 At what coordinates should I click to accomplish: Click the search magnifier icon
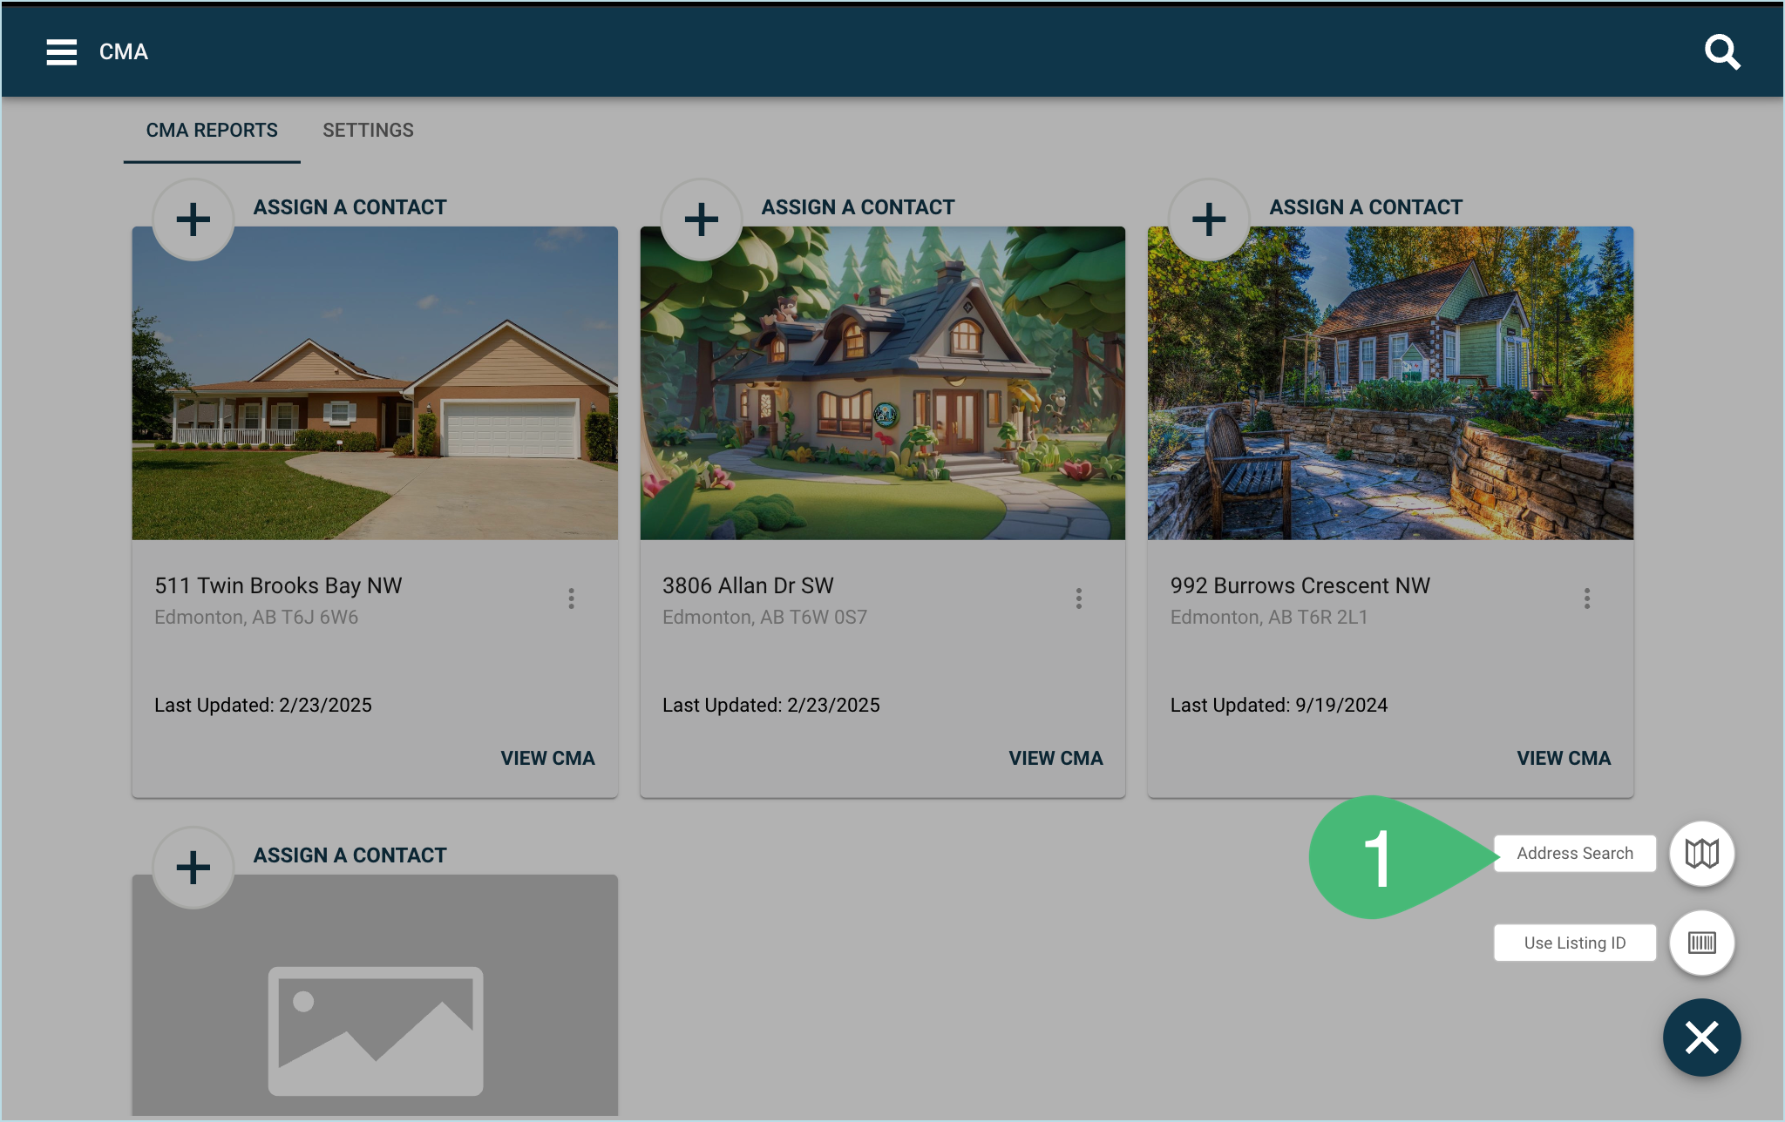[1722, 52]
